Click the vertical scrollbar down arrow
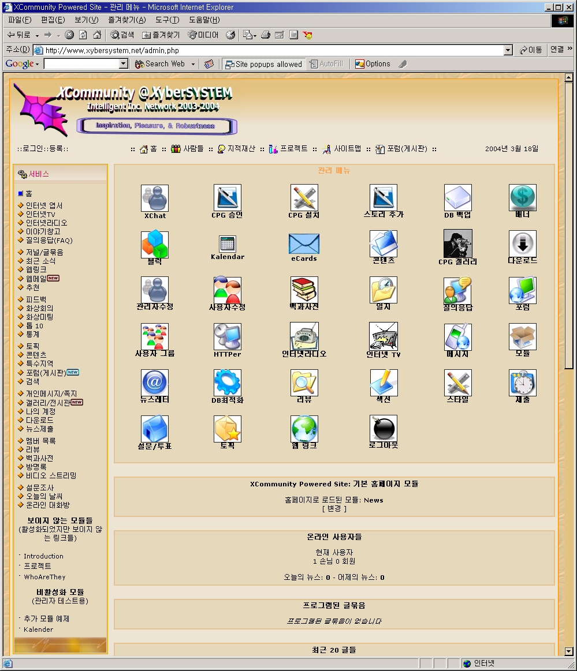 coord(568,651)
